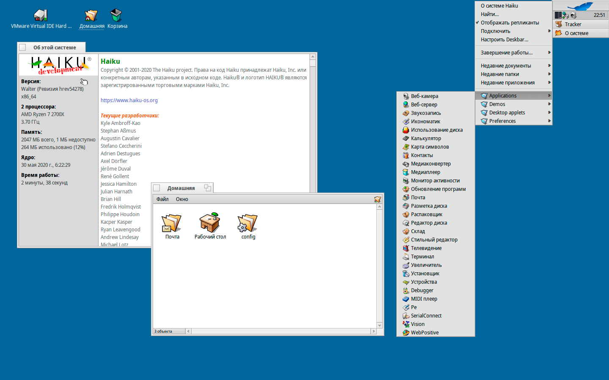Viewport: 609px width, 380px height.
Task: Click the blue Haiku leaf Deskbar button
Action: 580,6
